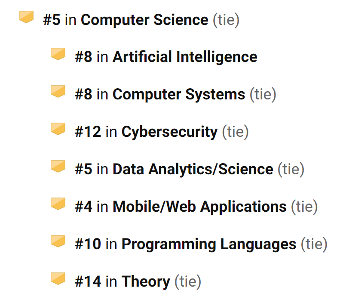Open the Artificial Intelligence ranking link
The height and width of the screenshot is (306, 346).
[185, 57]
